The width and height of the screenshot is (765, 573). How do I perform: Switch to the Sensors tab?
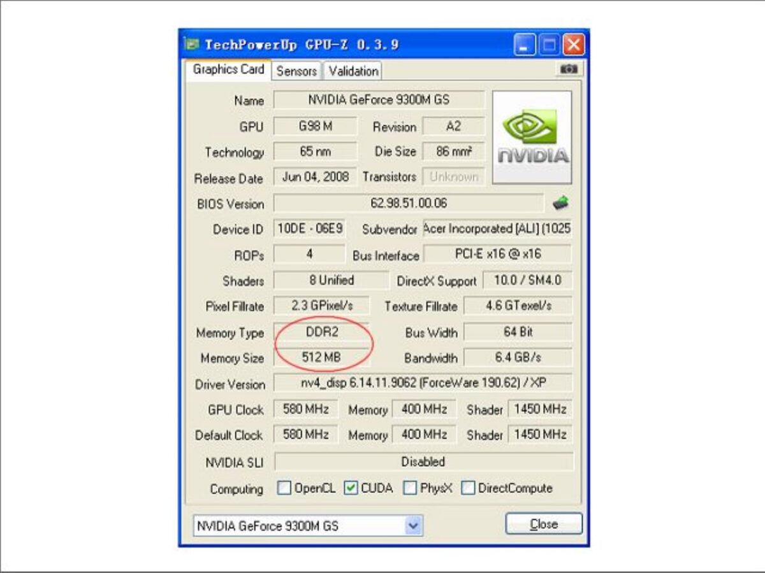tap(296, 71)
